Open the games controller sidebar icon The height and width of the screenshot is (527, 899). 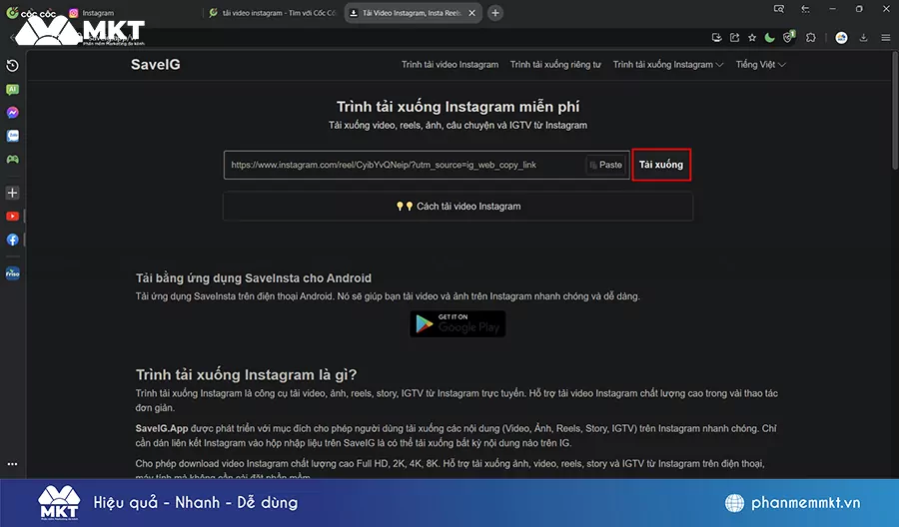click(12, 159)
